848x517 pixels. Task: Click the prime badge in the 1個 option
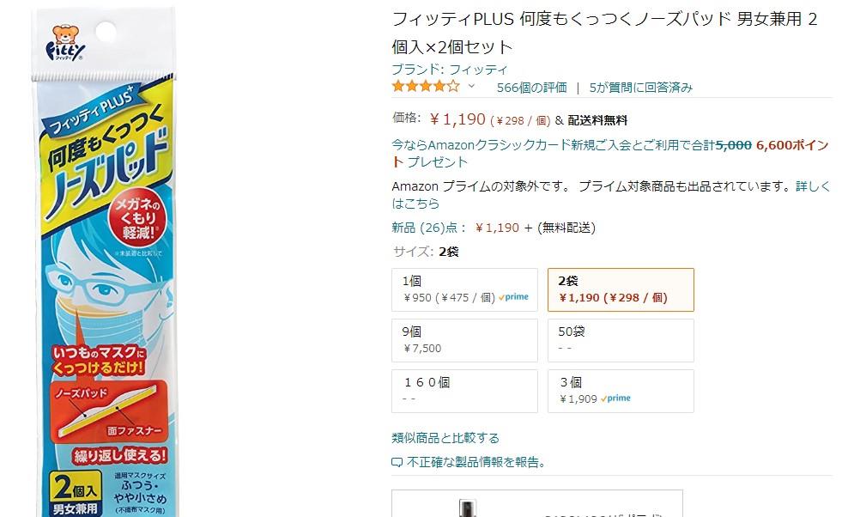coord(513,296)
